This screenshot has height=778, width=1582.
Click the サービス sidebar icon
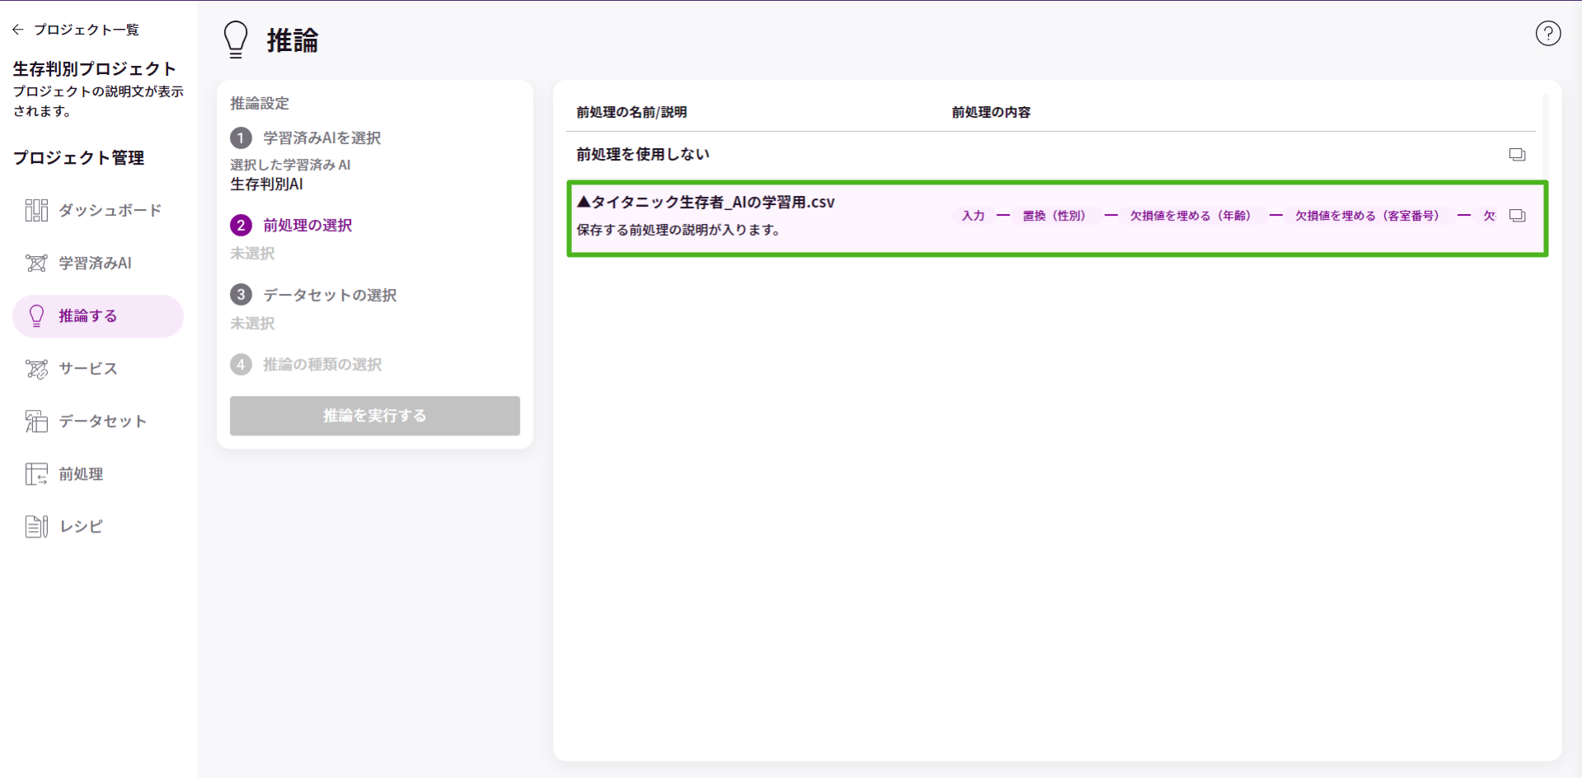click(x=36, y=369)
